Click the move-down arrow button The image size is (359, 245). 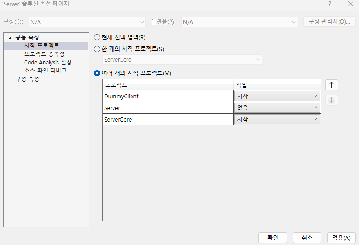tap(331, 100)
